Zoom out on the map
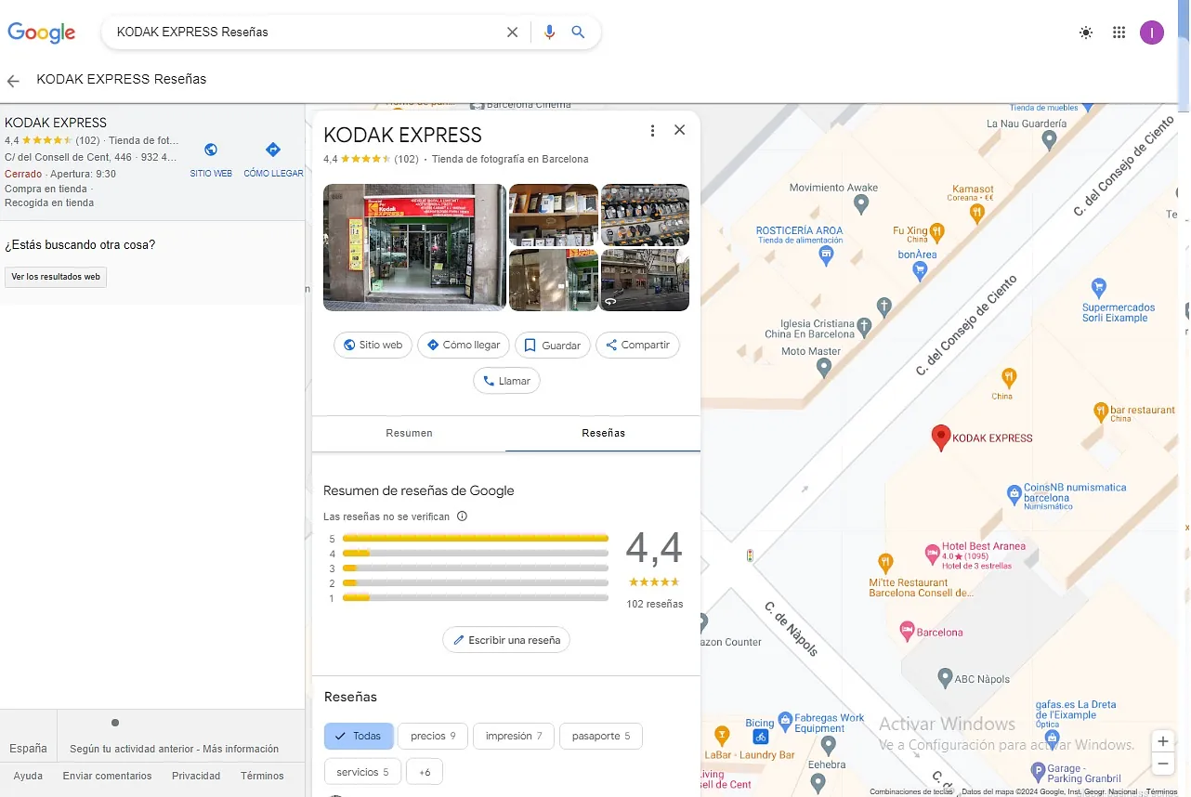The width and height of the screenshot is (1191, 797). click(1163, 764)
